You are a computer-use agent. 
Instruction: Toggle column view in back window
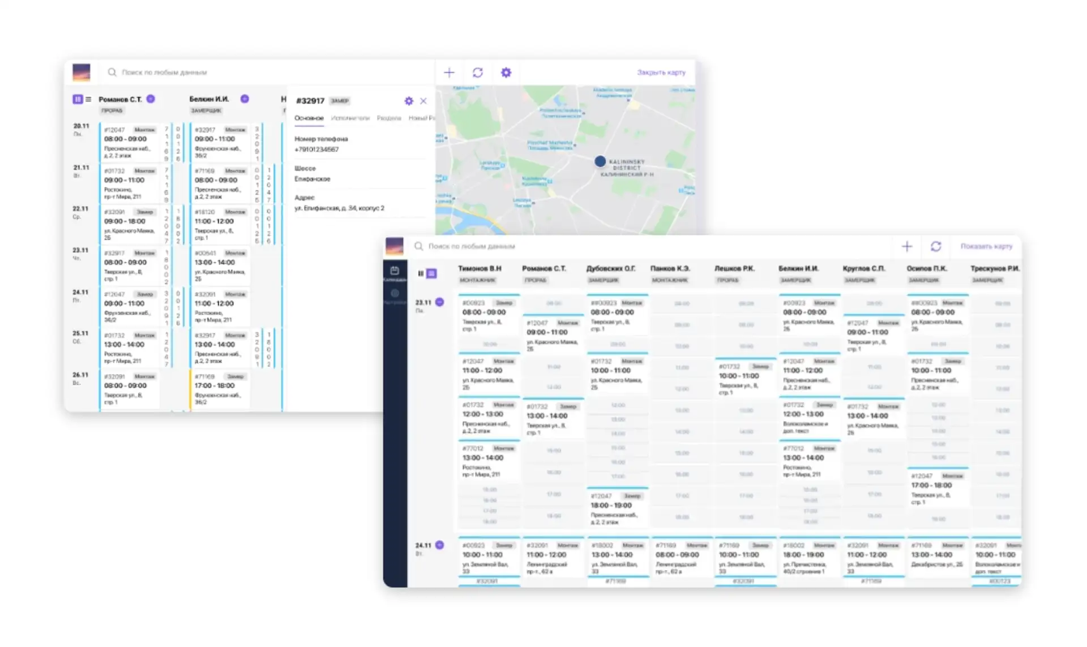(78, 99)
